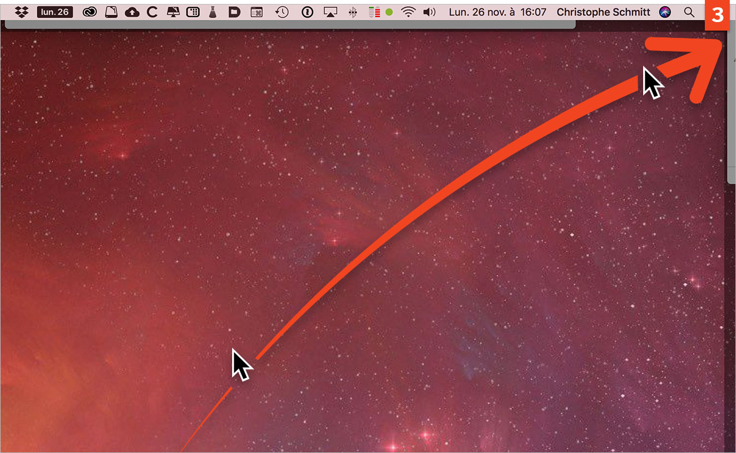The image size is (736, 453).
Task: Open the flask-shaped menu bar icon
Action: 213,12
